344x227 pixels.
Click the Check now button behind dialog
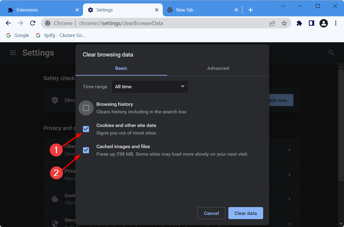coord(281,100)
